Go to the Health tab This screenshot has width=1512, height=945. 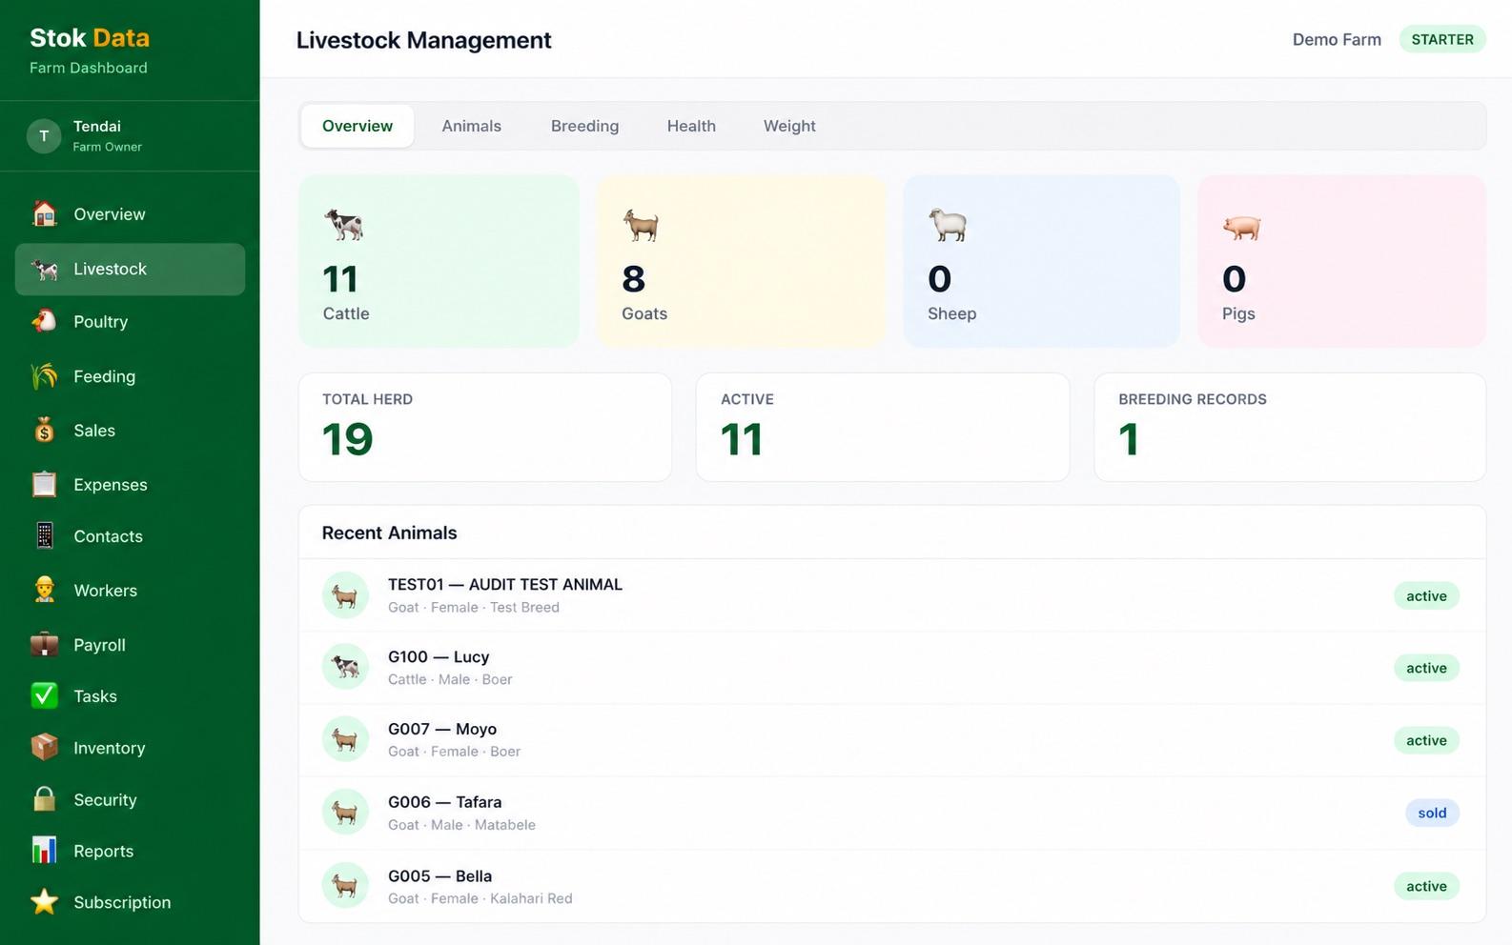(x=691, y=126)
